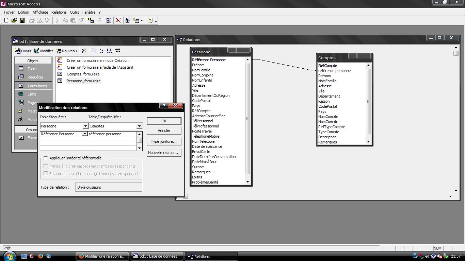The width and height of the screenshot is (465, 261).
Task: Click the Type jointure... button
Action: pyautogui.click(x=164, y=141)
